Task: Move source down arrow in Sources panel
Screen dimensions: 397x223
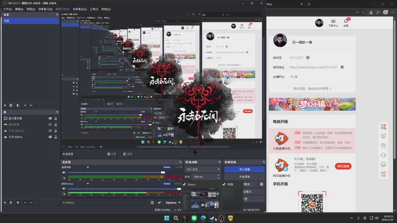Action: 31,203
